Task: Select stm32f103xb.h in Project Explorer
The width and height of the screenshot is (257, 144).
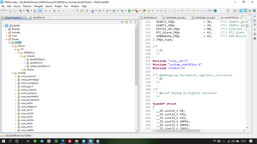Action: (37, 59)
